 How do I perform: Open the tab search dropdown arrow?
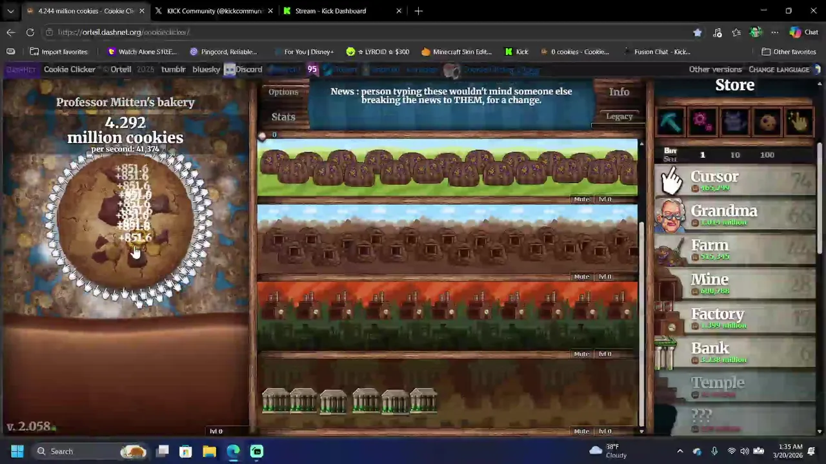click(x=10, y=11)
